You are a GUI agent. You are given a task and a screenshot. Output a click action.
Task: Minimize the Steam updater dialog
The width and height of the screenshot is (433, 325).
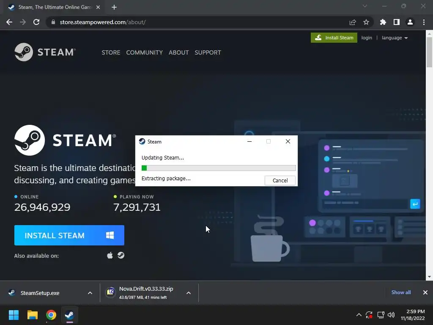coord(249,141)
